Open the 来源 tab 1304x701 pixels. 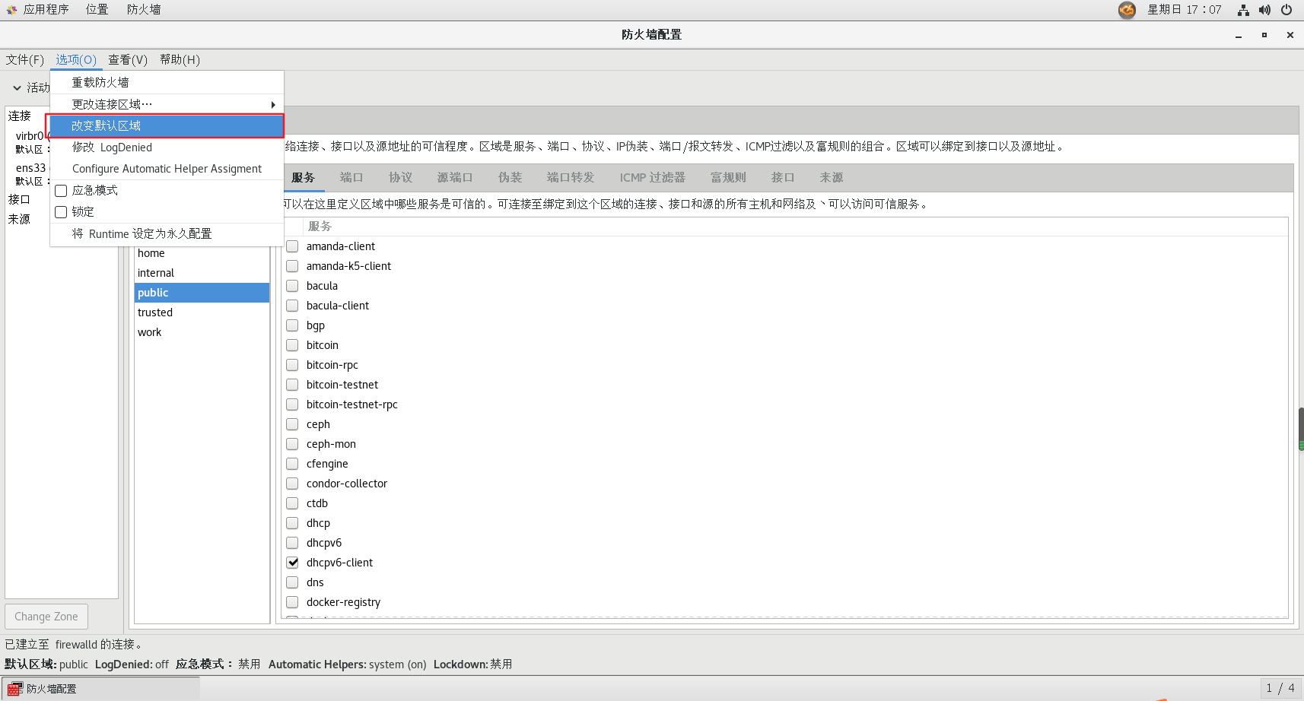point(832,177)
